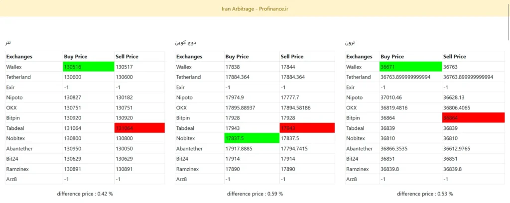Select the Nipoto buy price 130827
Screen dimensions: 510x203
coord(74,98)
